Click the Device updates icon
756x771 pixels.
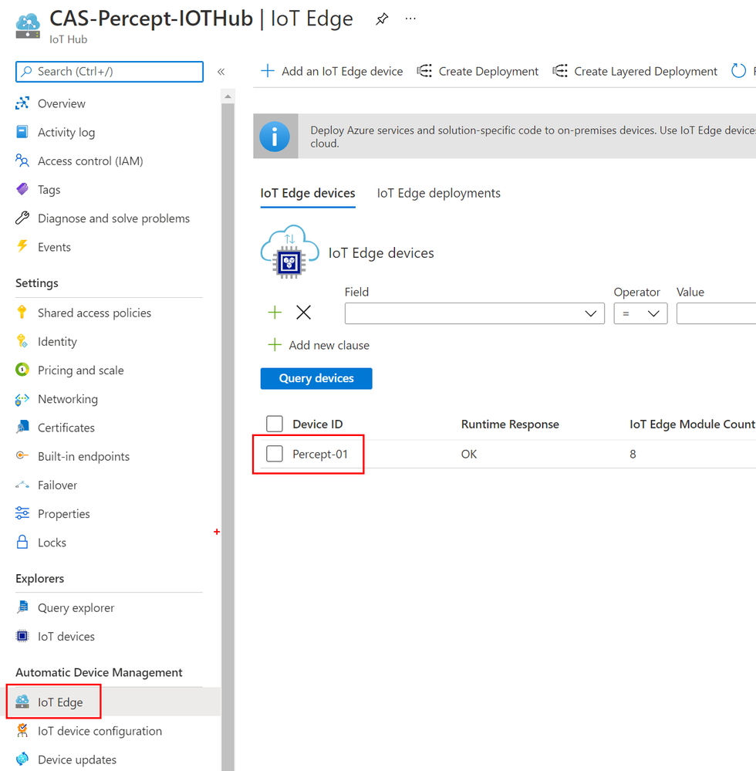pos(22,759)
